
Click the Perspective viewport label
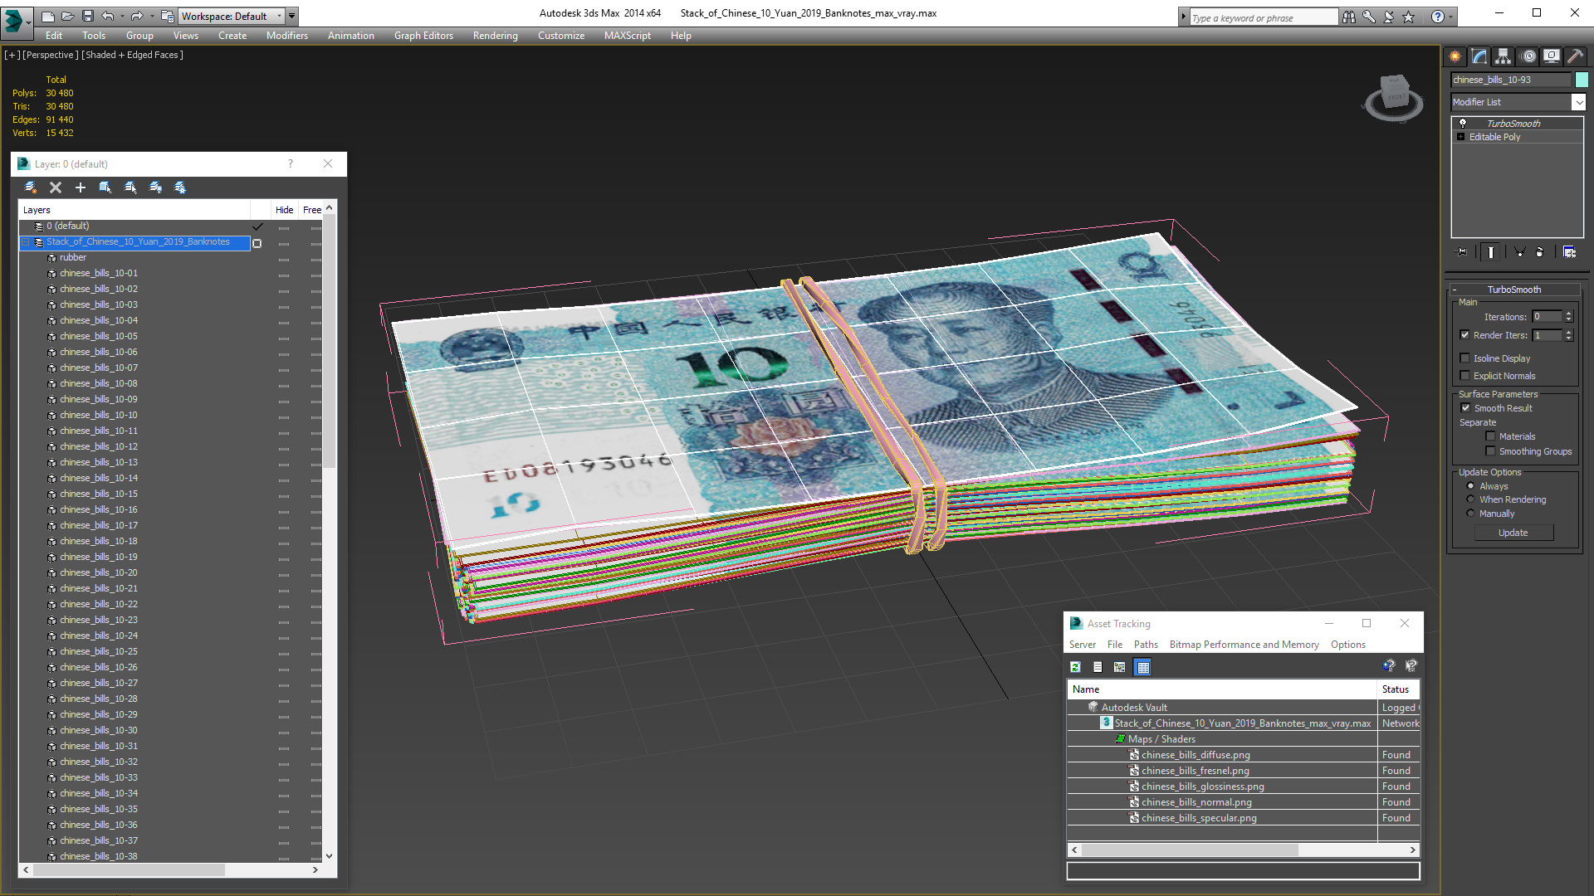tap(50, 55)
